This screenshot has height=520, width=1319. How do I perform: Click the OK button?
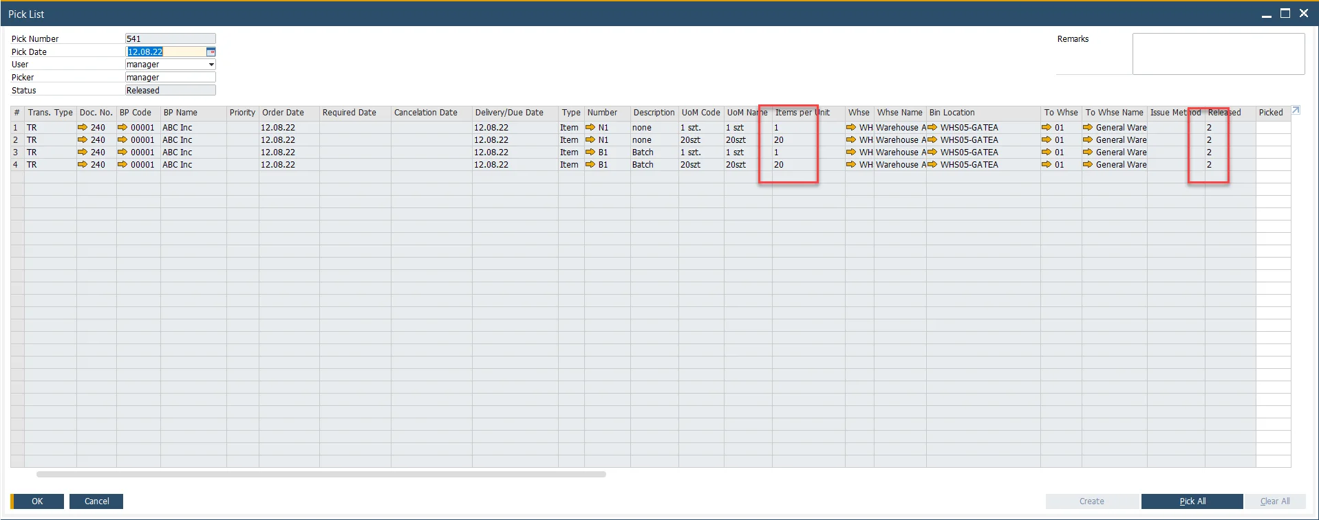pos(37,501)
